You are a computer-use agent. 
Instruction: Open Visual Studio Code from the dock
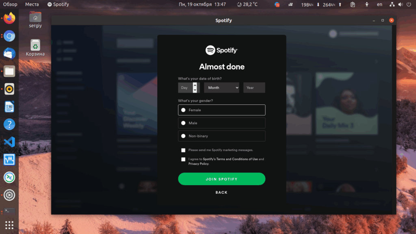(9, 142)
